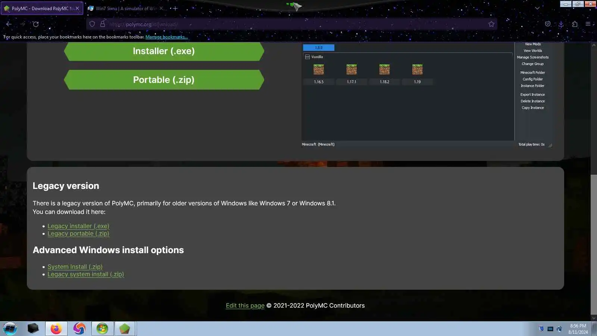
Task: Go back with the browser back arrow
Action: (x=9, y=24)
